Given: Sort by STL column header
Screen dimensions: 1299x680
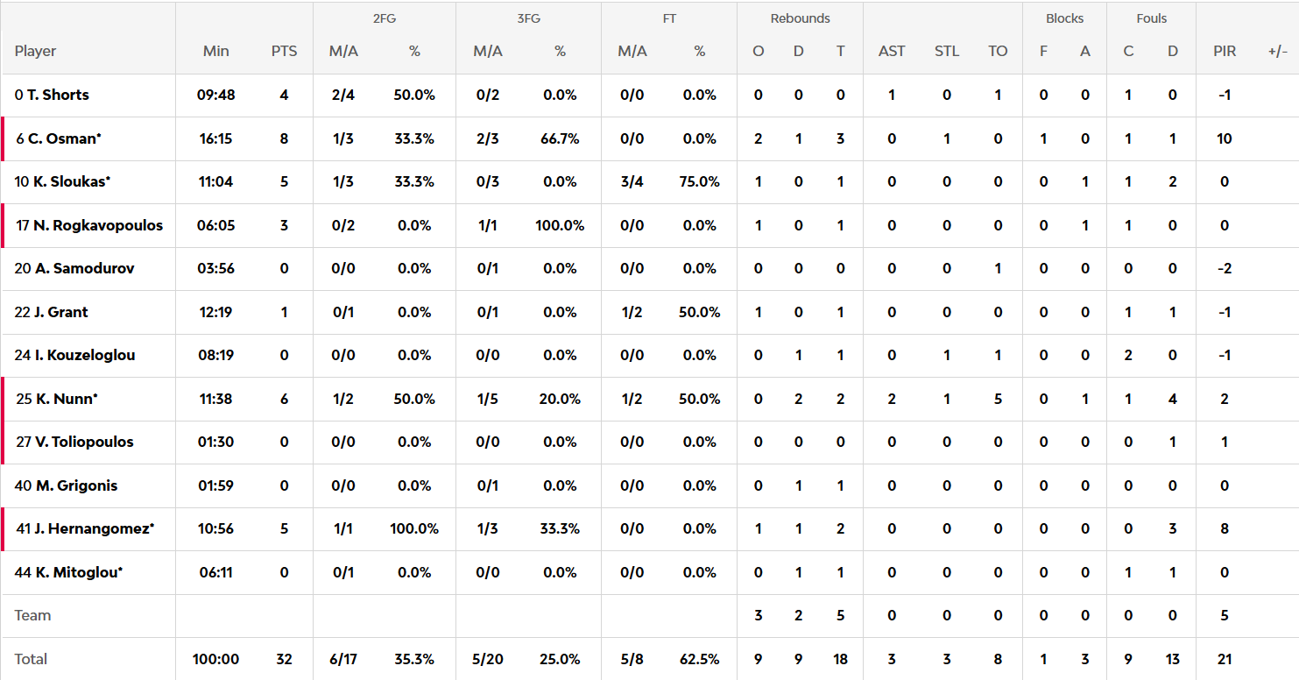Looking at the screenshot, I should [x=946, y=51].
